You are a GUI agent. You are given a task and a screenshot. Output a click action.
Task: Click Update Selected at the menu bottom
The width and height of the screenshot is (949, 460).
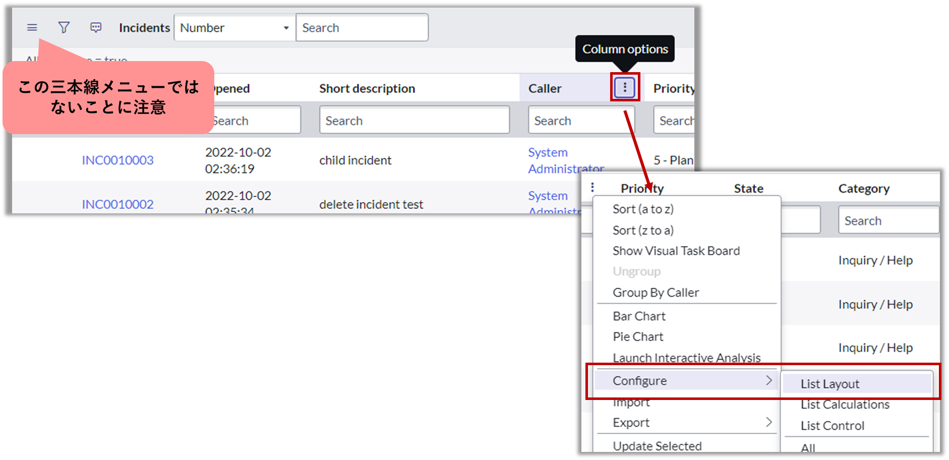pos(657,446)
